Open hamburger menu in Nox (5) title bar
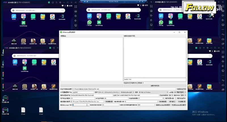This screenshot has height=122, width=227. [x=56, y=3]
